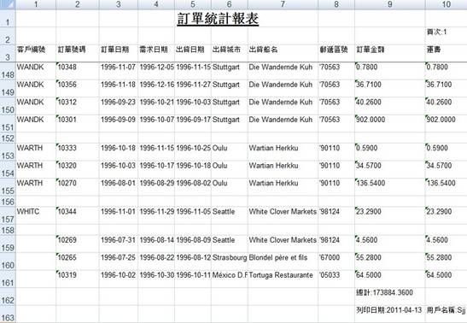Click the White Clover Markets cell in row 157
The width and height of the screenshot is (467, 323).
283,215
